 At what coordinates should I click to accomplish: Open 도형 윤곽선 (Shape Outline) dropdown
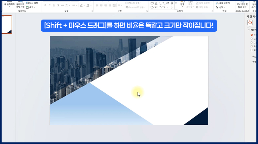(x=203, y=3)
